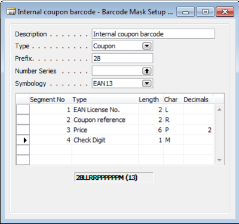The width and height of the screenshot is (239, 224).
Task: Open the Symbology dropdown showing EAN13
Action: tap(147, 83)
